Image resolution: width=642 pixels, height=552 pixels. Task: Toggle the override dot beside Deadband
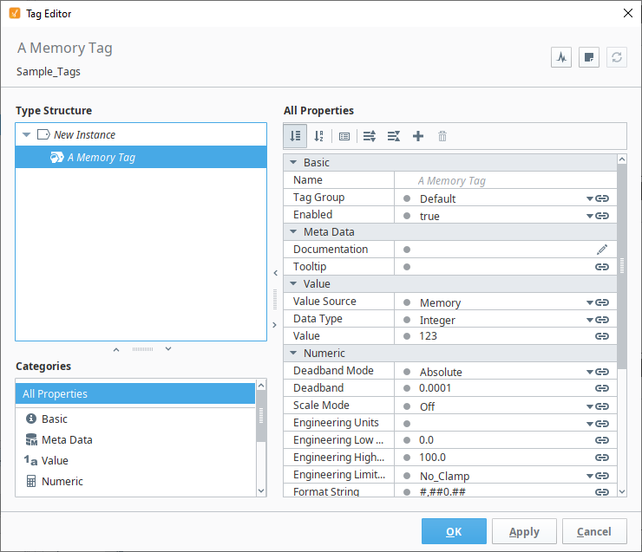click(407, 388)
